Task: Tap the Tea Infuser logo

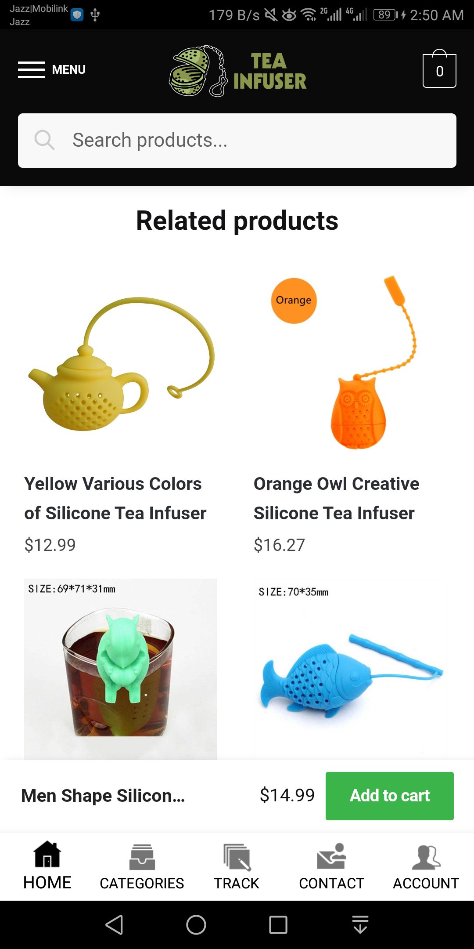Action: 237,70
